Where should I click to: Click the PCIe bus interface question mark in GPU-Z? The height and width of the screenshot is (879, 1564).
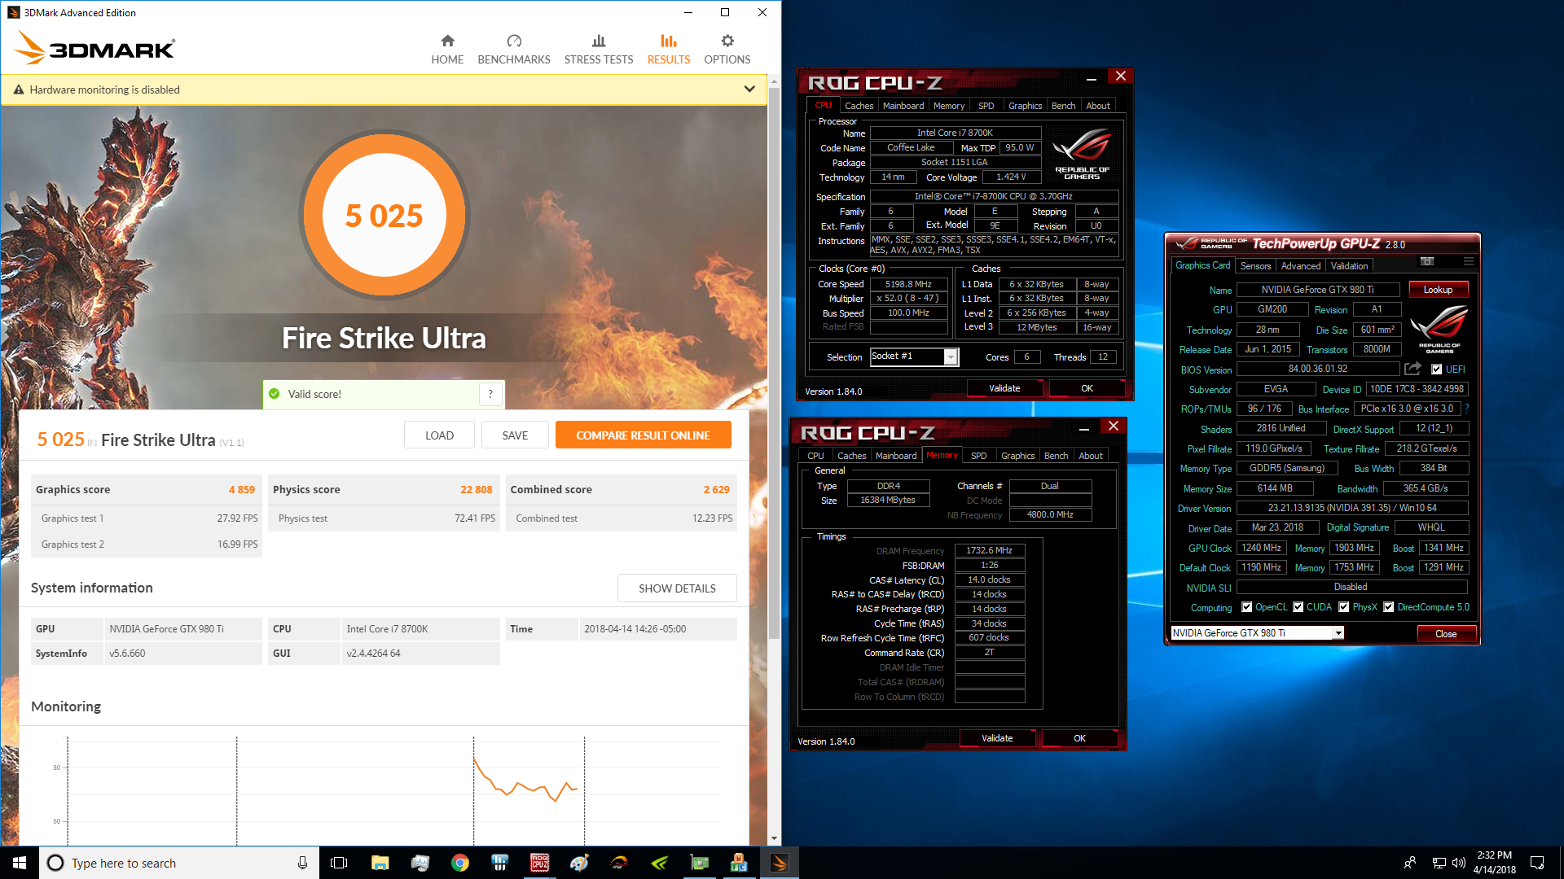(1467, 409)
